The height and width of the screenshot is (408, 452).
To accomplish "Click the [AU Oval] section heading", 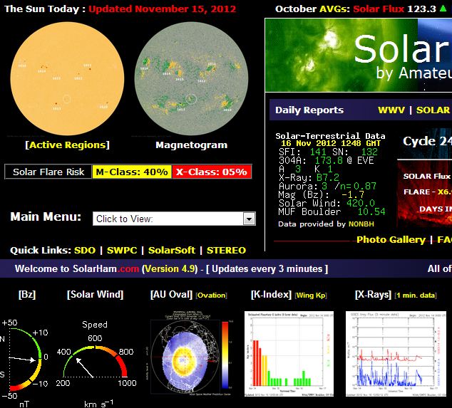I will [x=171, y=295].
